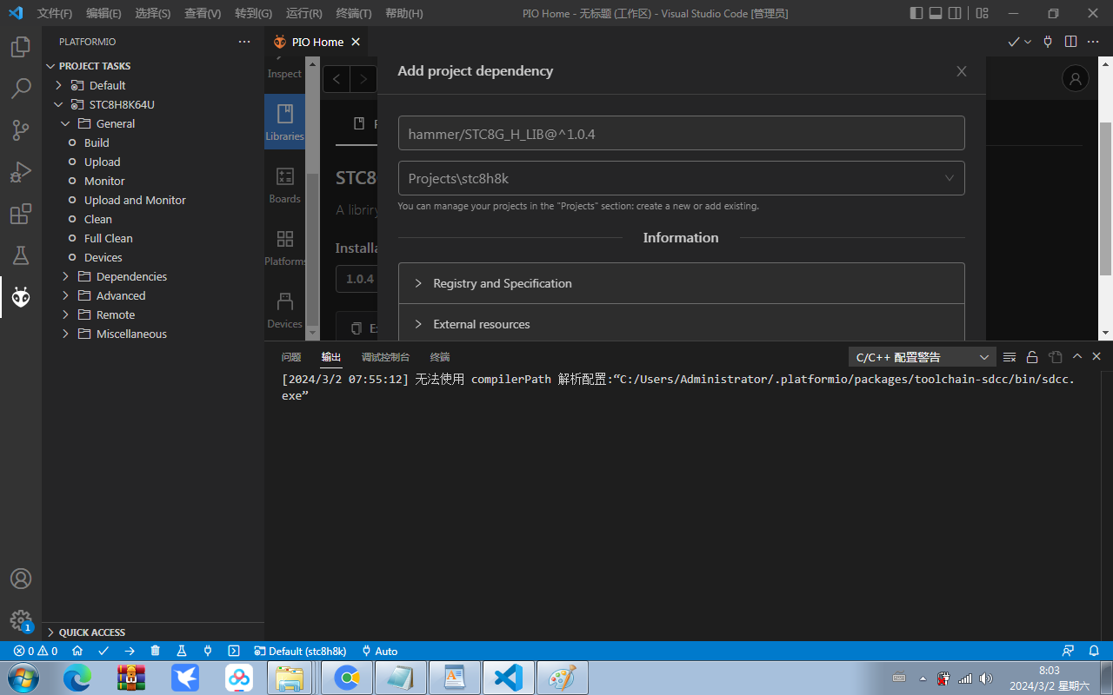
Task: Expand the Default project tasks node
Action: pos(59,85)
